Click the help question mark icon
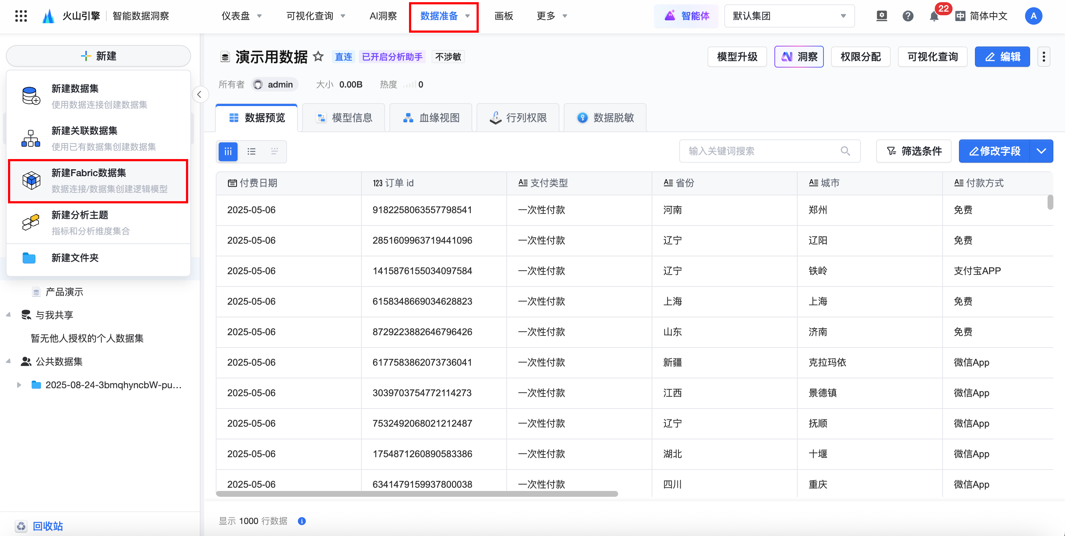The width and height of the screenshot is (1065, 536). (x=907, y=16)
